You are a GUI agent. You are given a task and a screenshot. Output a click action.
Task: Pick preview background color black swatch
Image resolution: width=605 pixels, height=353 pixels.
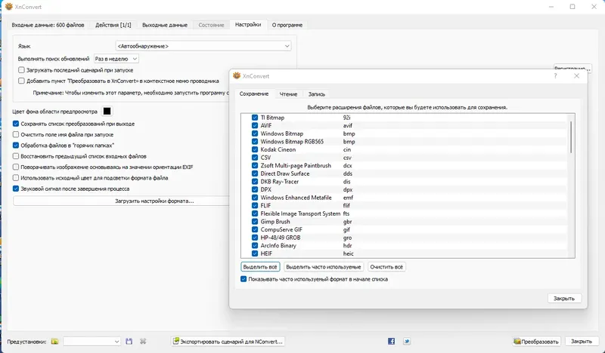click(107, 111)
